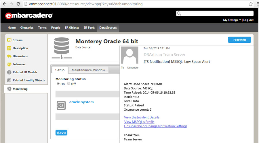This screenshot has height=143, width=259.
Task: Open the Terms menu
Action: 42,28
